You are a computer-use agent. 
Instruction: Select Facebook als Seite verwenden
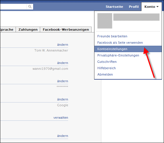coord(120,43)
